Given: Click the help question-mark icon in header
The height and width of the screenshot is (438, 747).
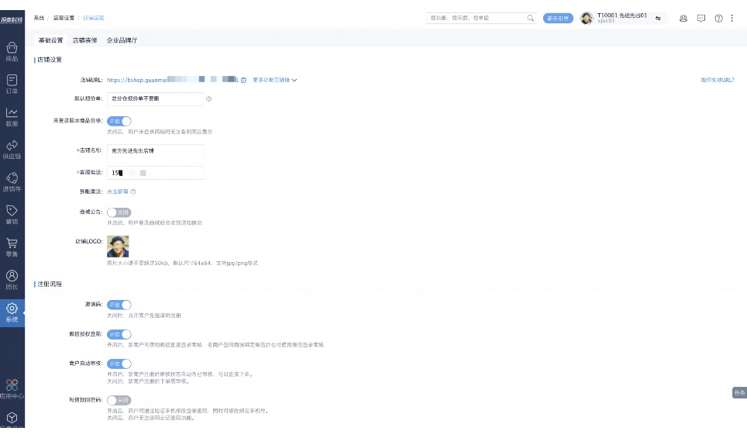Looking at the screenshot, I should click(718, 19).
